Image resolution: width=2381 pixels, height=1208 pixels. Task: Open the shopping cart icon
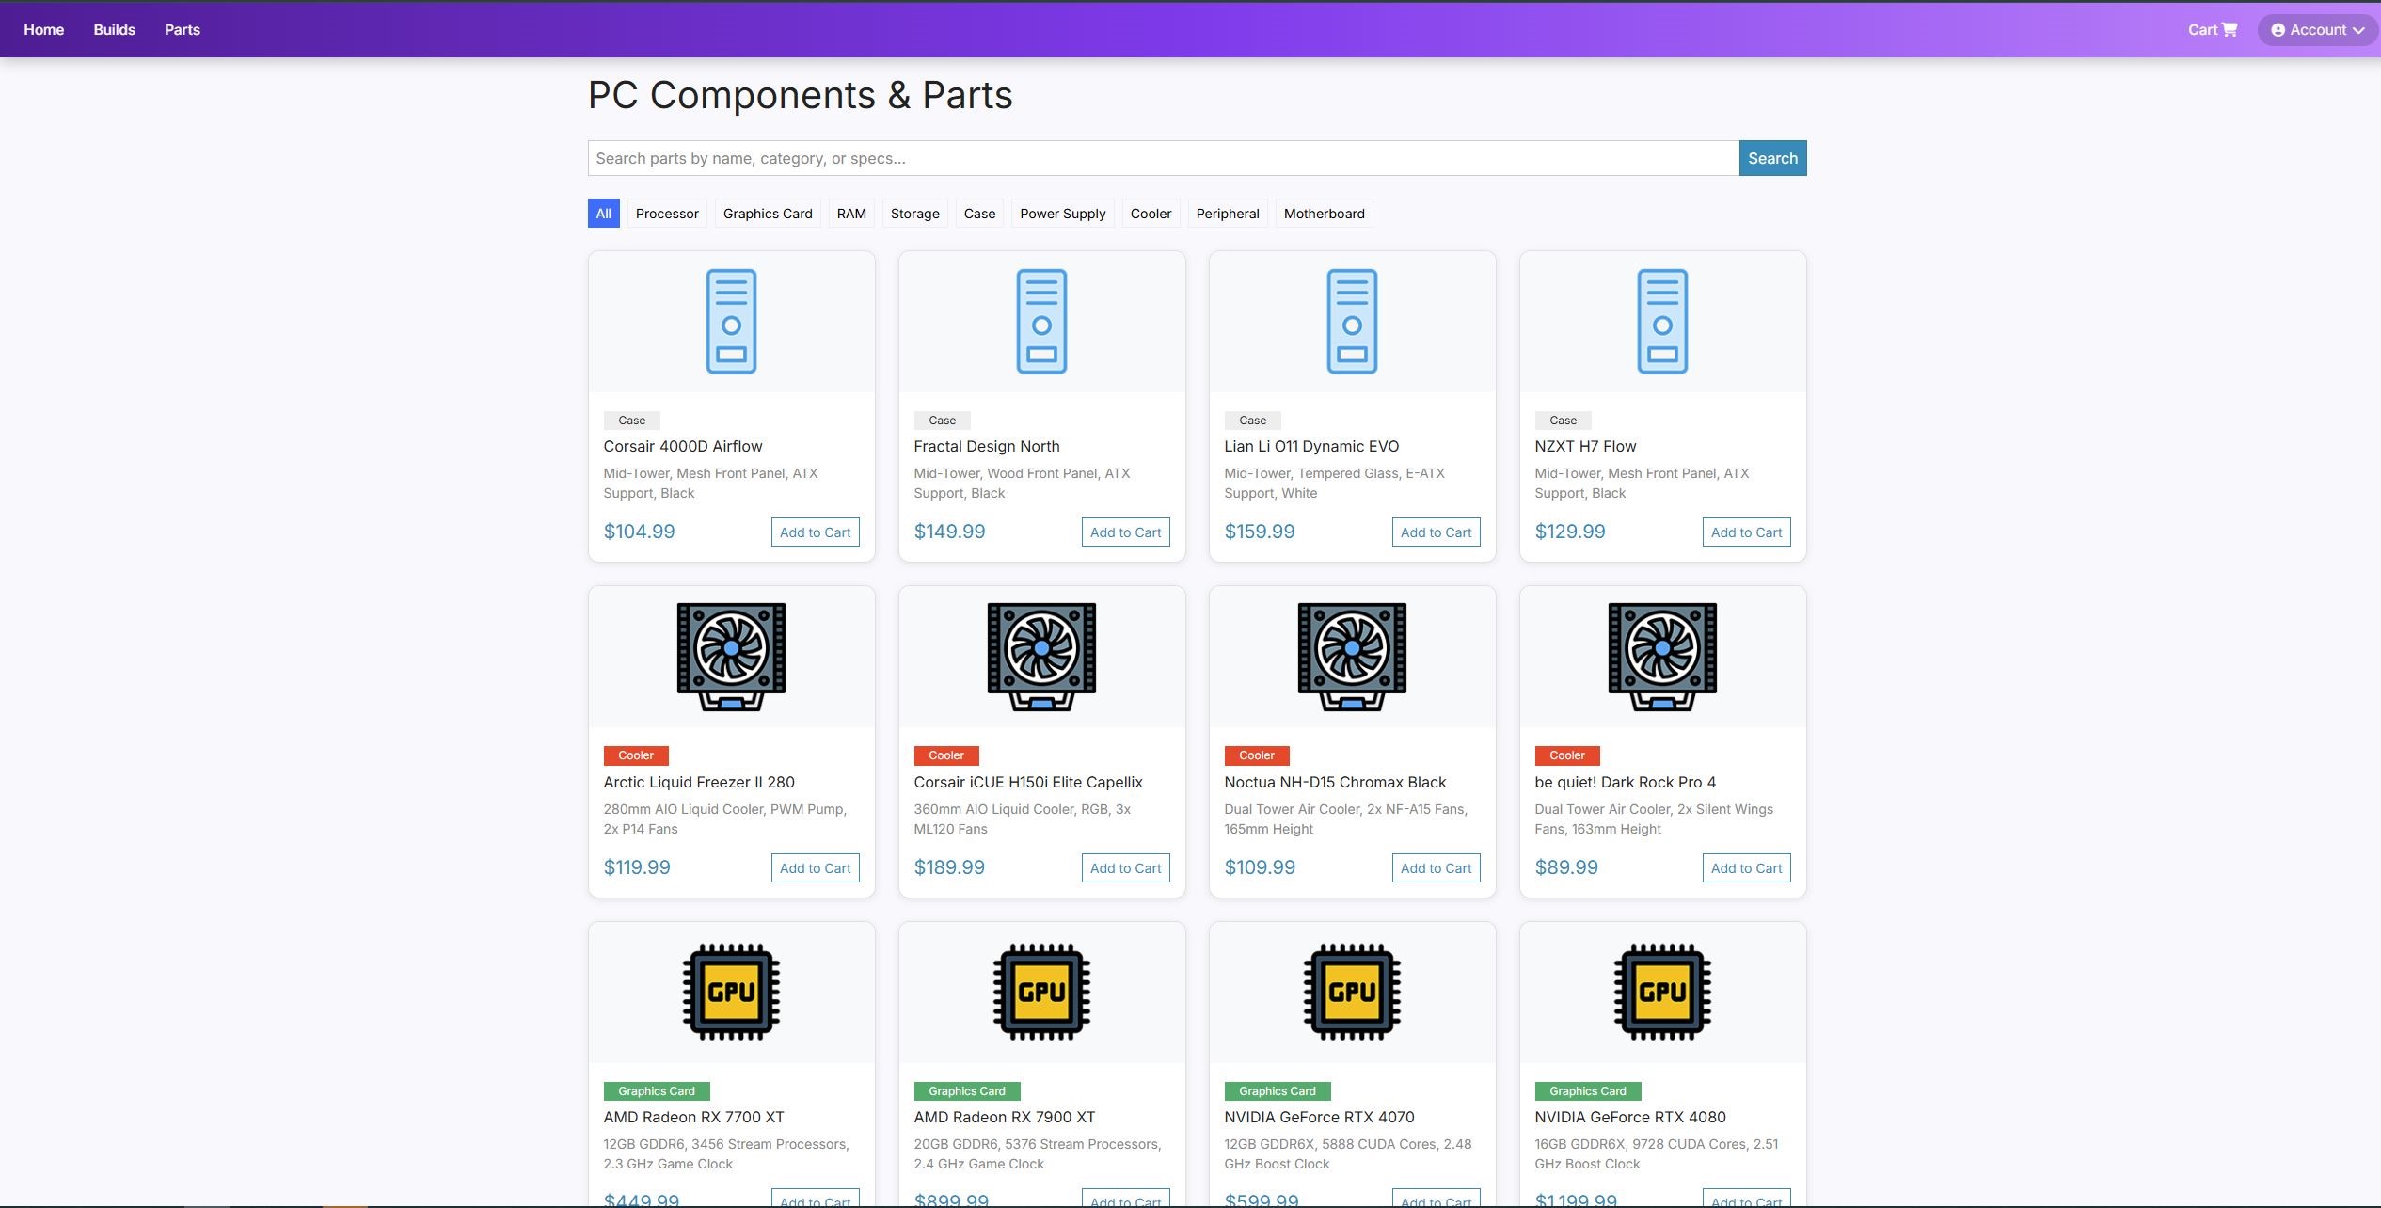[x=2229, y=30]
